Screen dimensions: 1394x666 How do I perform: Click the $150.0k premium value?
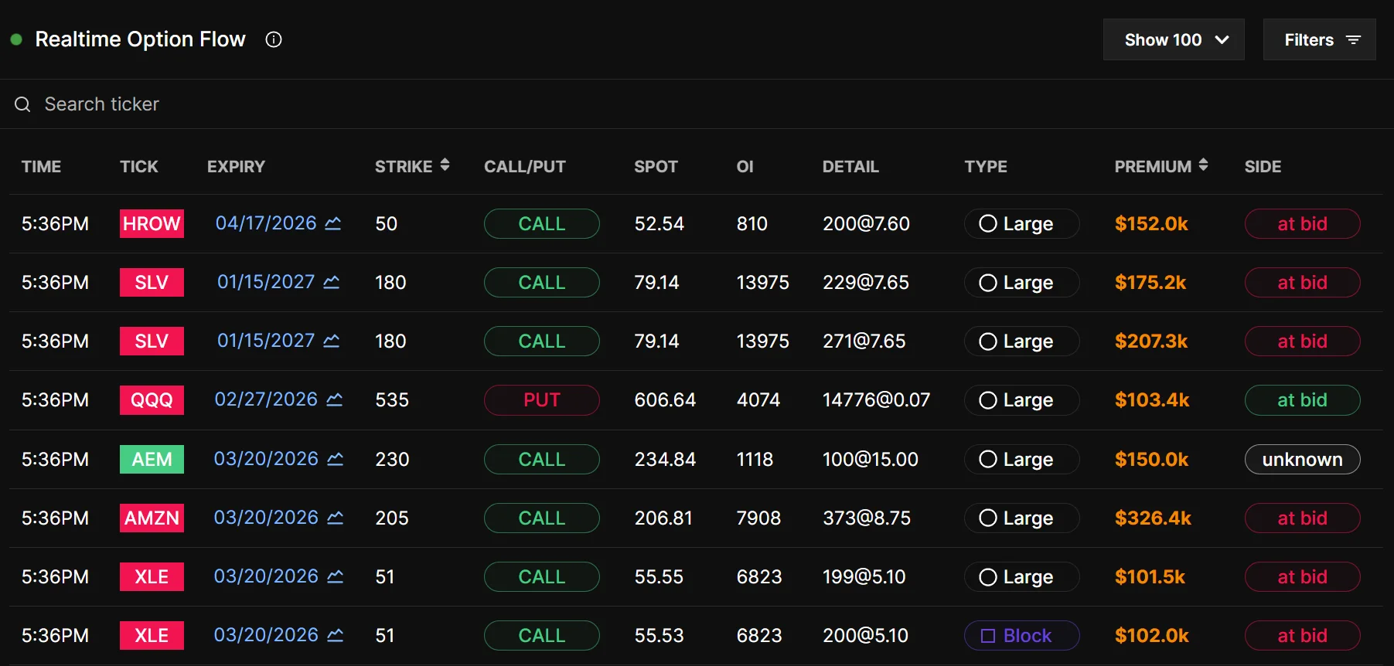[1151, 459]
